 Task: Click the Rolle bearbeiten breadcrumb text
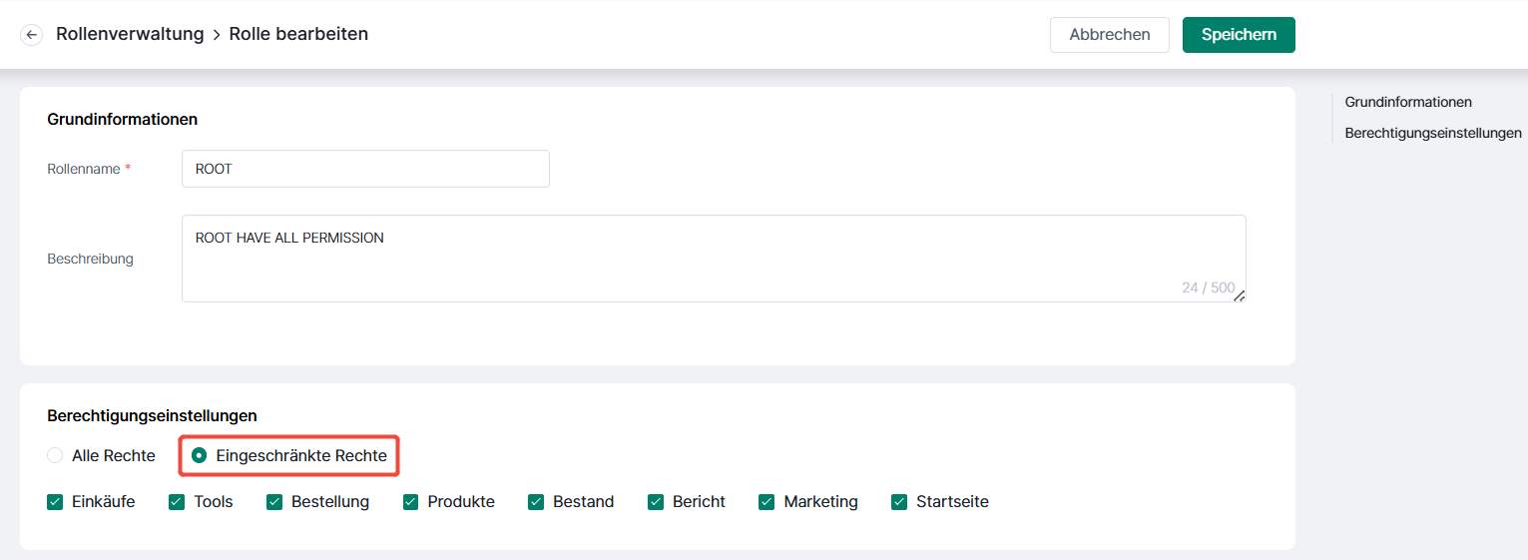point(298,34)
